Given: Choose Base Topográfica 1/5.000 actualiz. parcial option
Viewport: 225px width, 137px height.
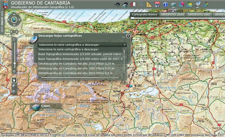Looking at the screenshot, I should pyautogui.click(x=80, y=54).
